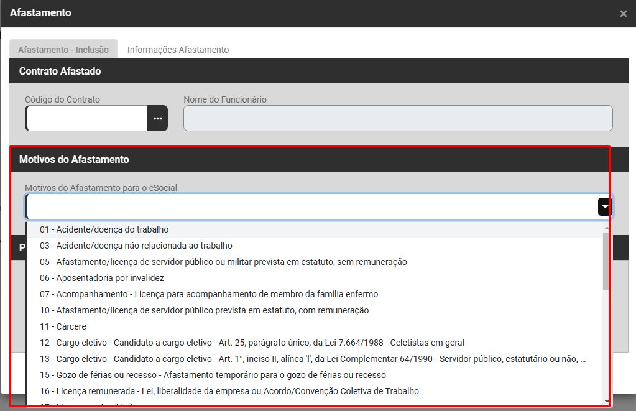Select 10 - Afastamento com remuneração option
Image resolution: width=636 pixels, height=411 pixels.
204,310
